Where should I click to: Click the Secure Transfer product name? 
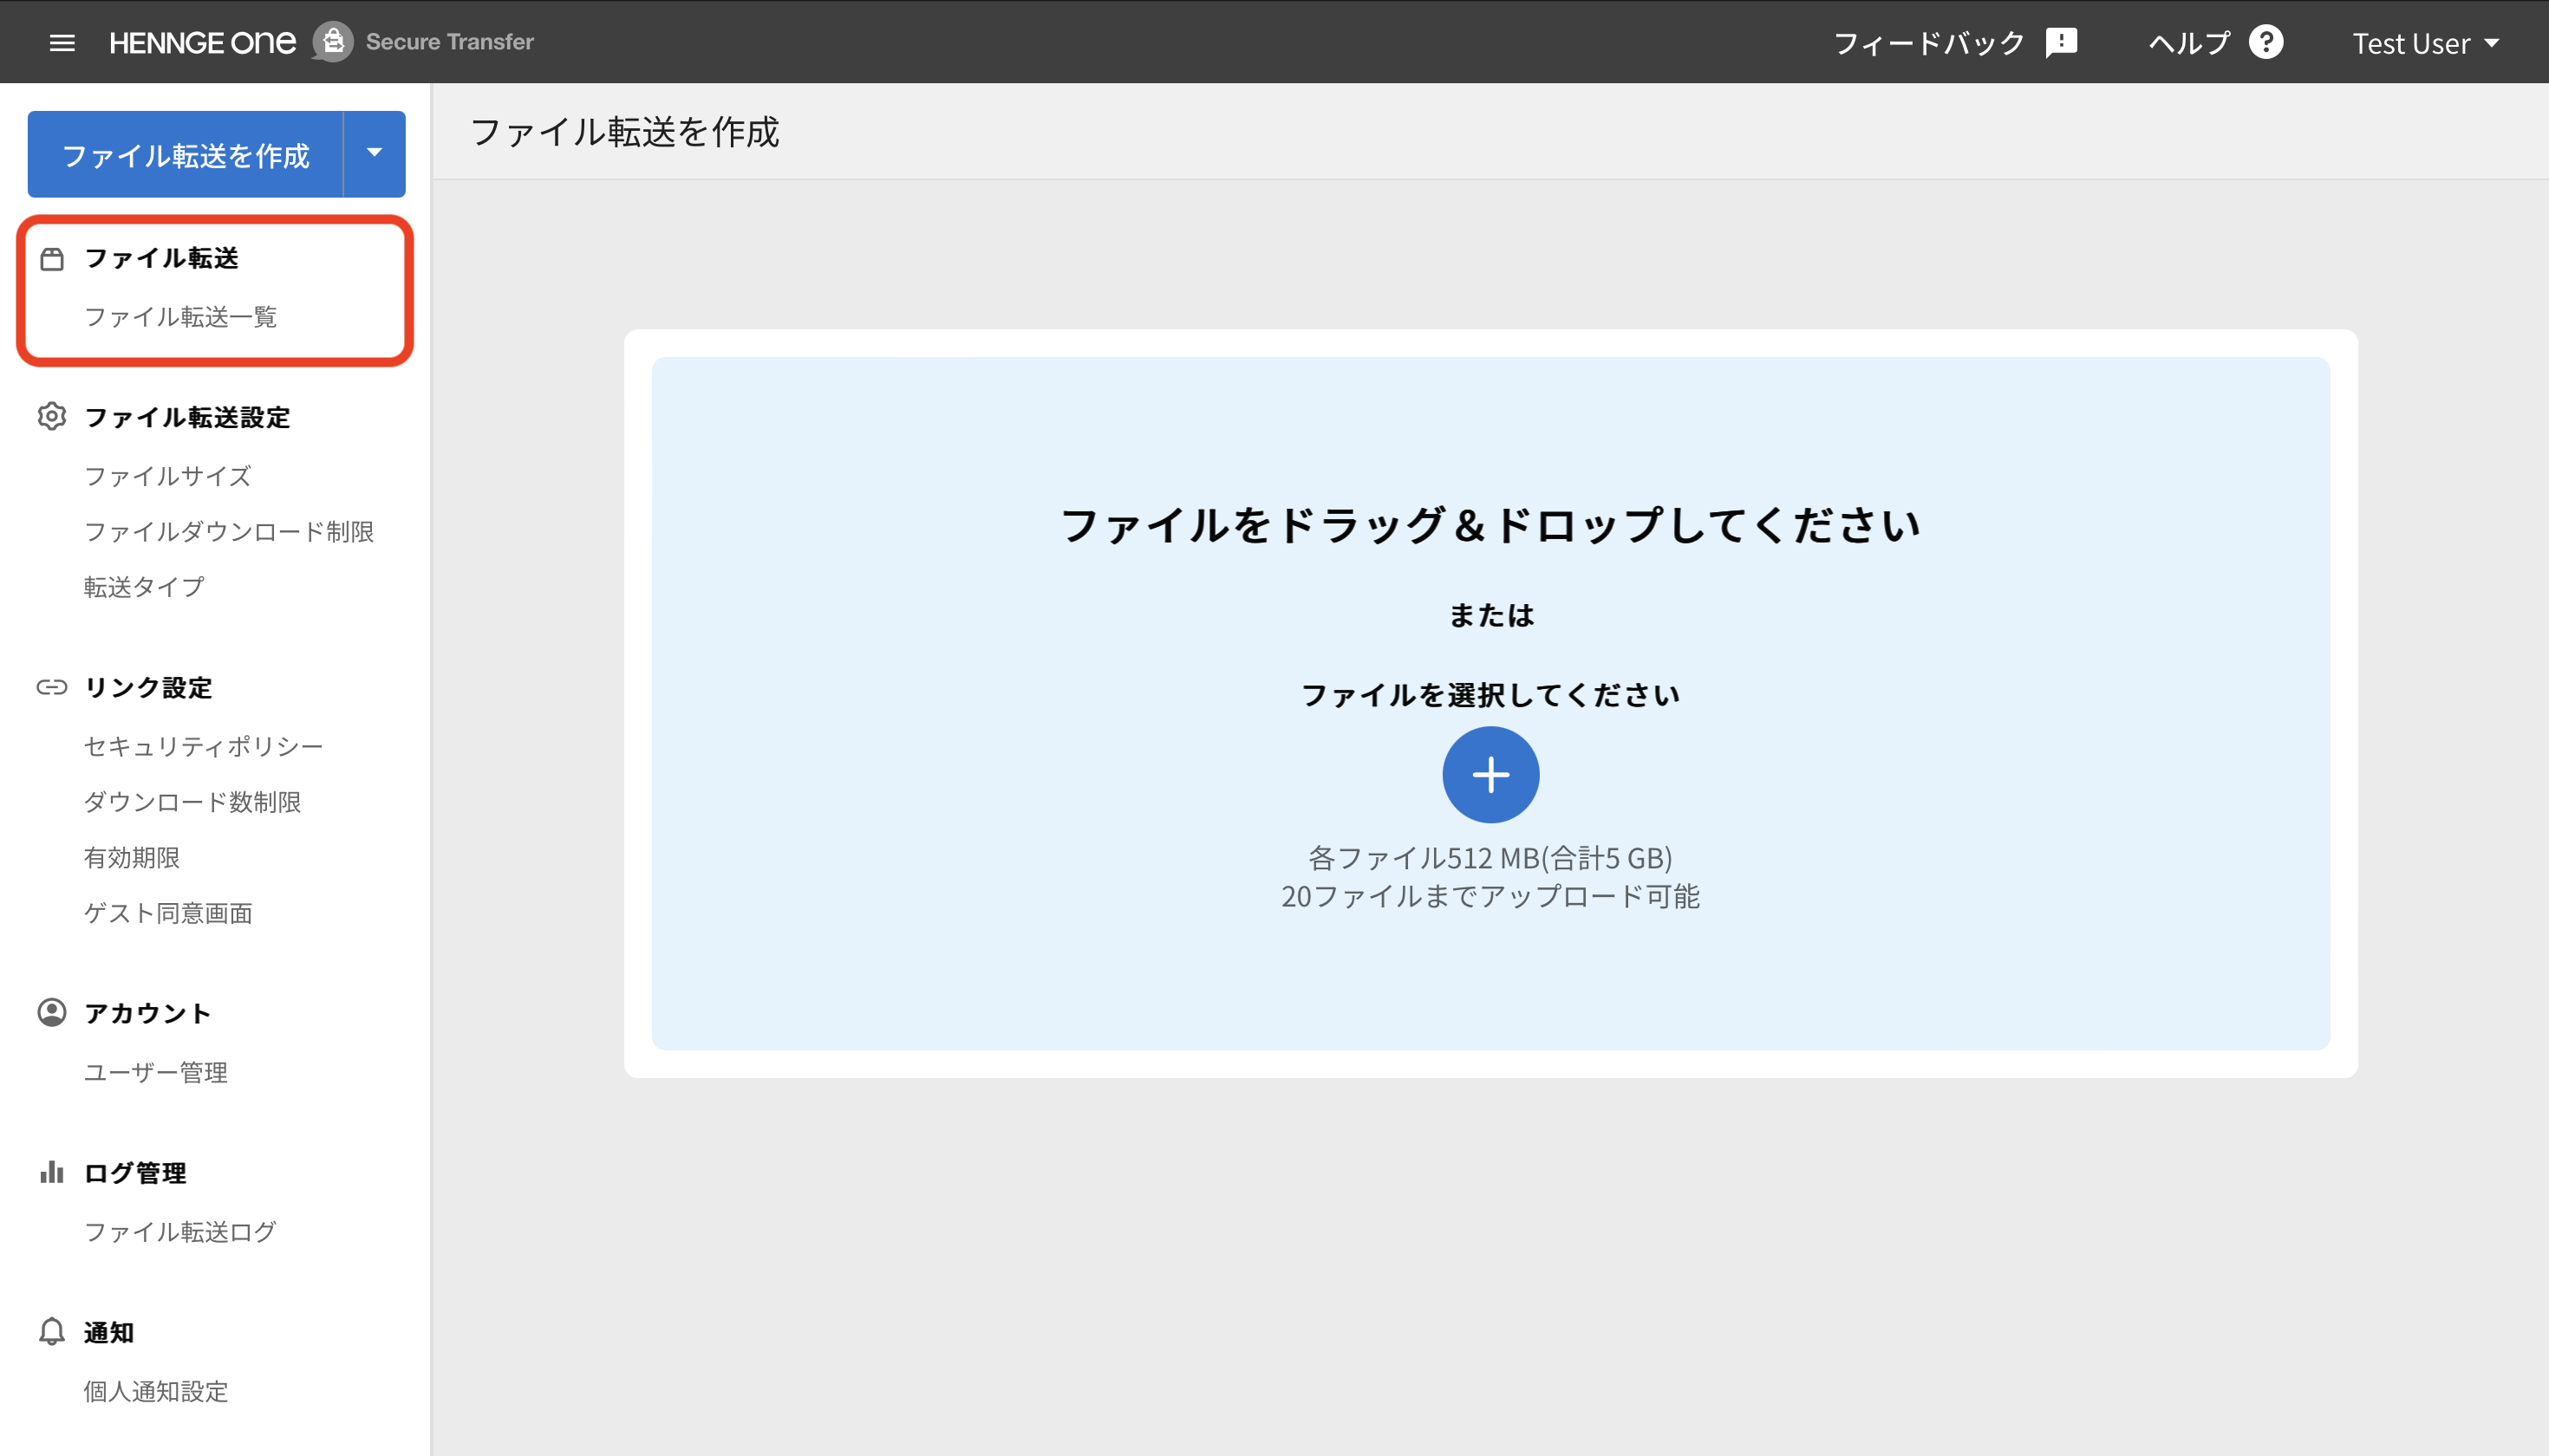(x=450, y=42)
